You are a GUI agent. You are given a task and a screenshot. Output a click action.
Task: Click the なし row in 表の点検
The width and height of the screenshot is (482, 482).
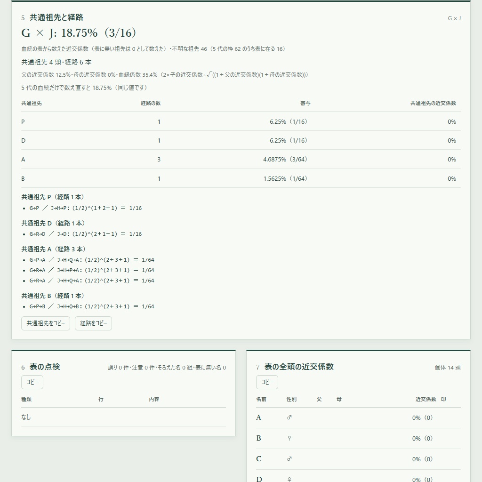click(x=124, y=417)
